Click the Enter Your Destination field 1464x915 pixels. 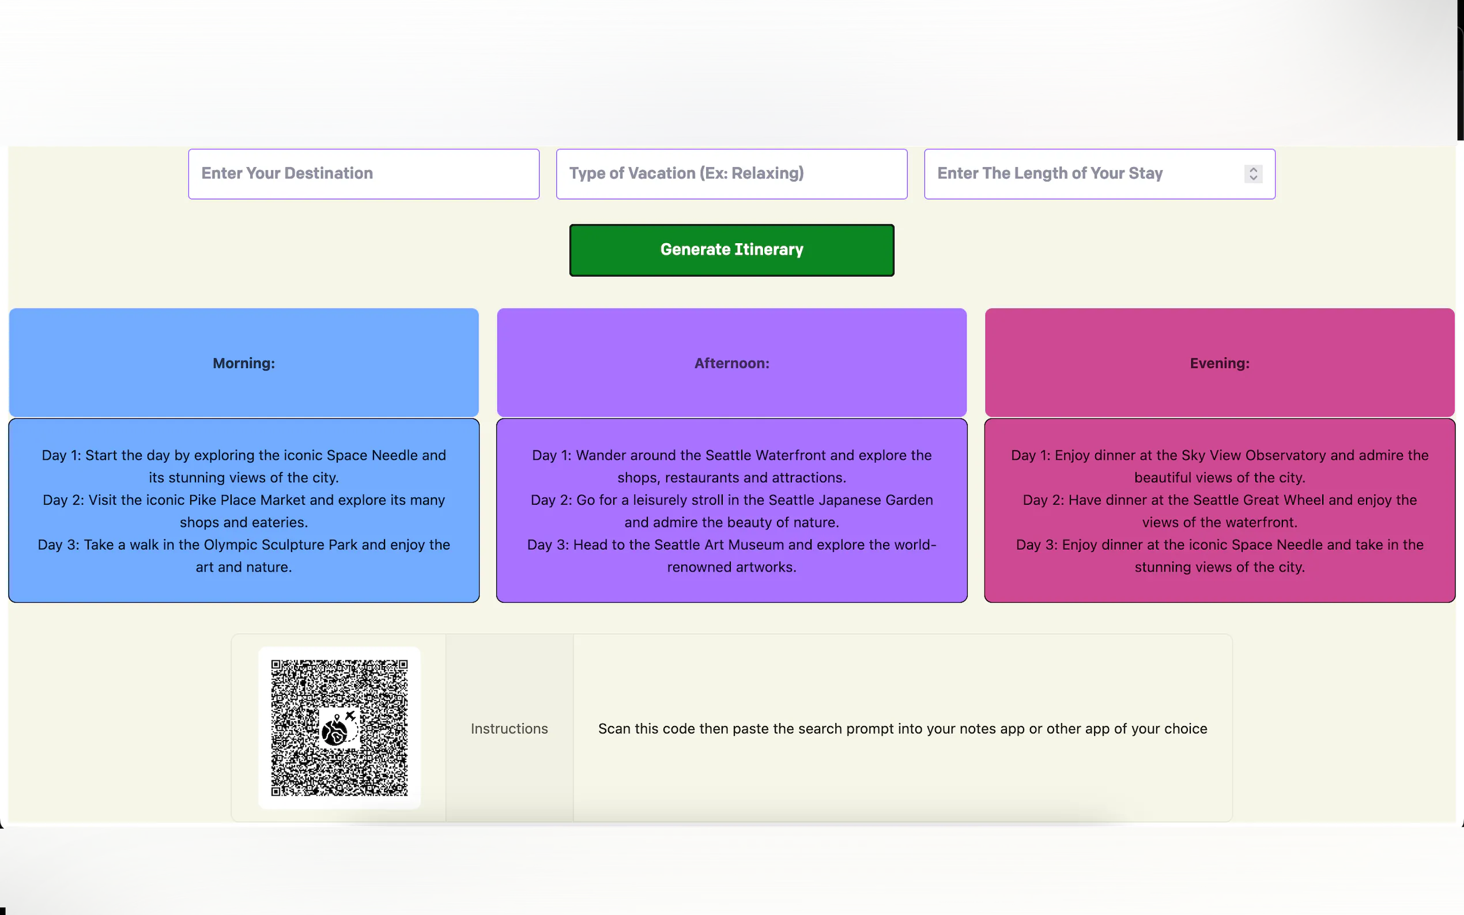(363, 173)
